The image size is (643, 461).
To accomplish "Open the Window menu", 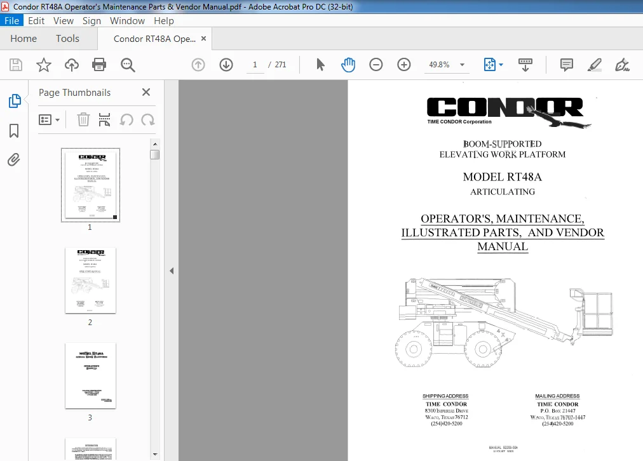I will tap(127, 20).
